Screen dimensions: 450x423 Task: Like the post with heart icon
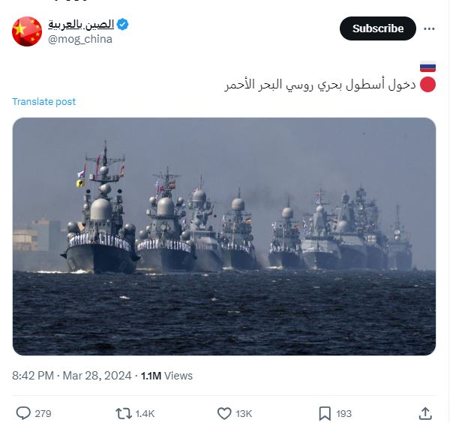coord(224,413)
